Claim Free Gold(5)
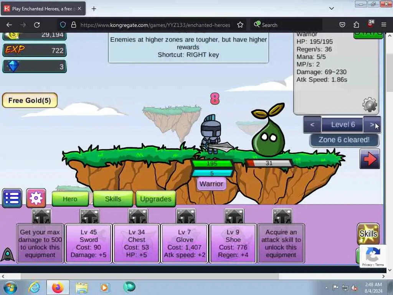Viewport: 393px width, 295px height. point(30,100)
